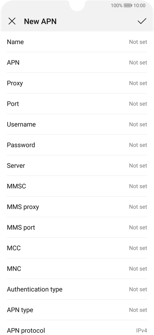
Task: Select the APN type setting
Action: tap(77, 310)
